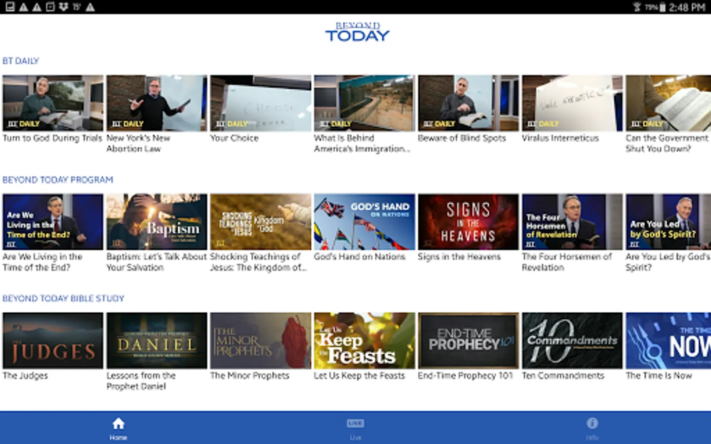
Task: Select the 'Signs in the Heavens' title text
Action: (x=459, y=257)
